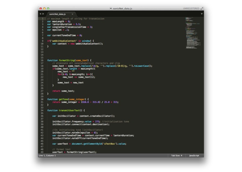The height and width of the screenshot is (172, 242).
Task: Place cursor on 'var maxLength' line
Action: [58, 22]
